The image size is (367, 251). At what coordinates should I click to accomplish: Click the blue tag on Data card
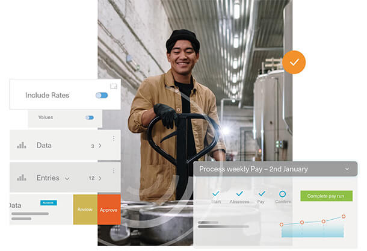(49, 203)
